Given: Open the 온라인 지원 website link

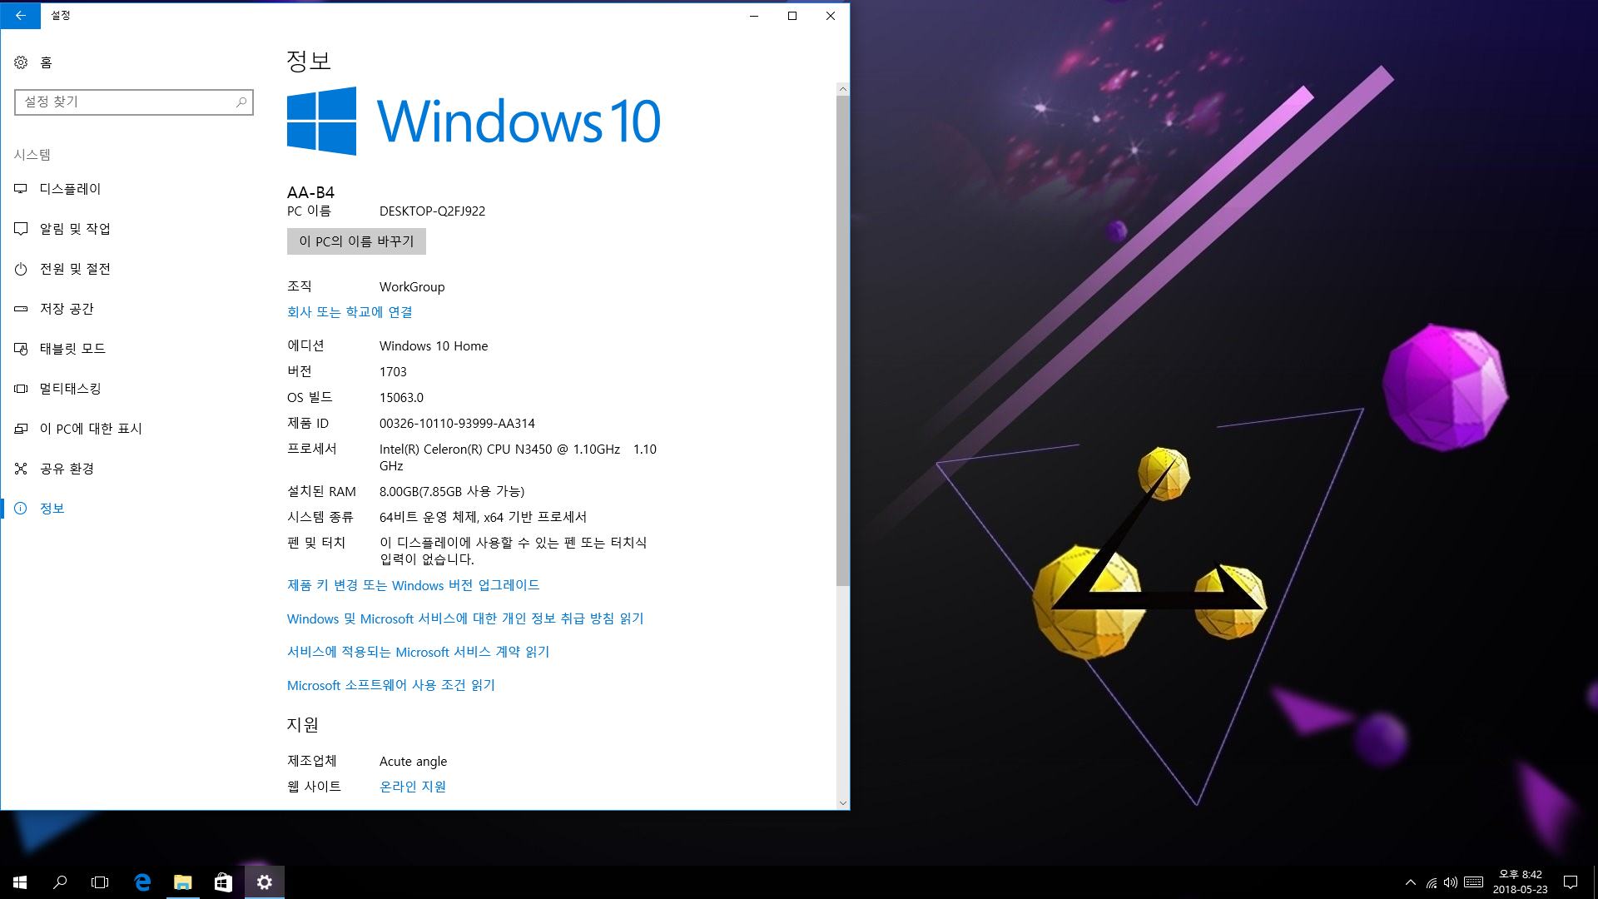Looking at the screenshot, I should pyautogui.click(x=413, y=787).
